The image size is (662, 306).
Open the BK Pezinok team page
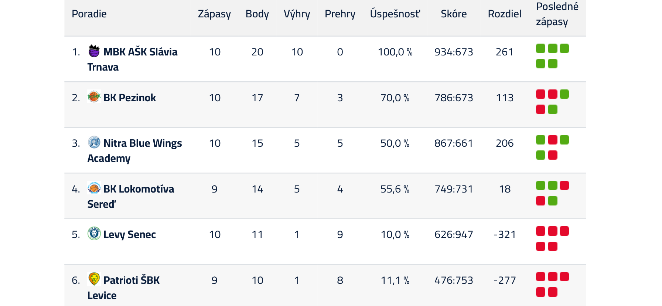coord(130,98)
